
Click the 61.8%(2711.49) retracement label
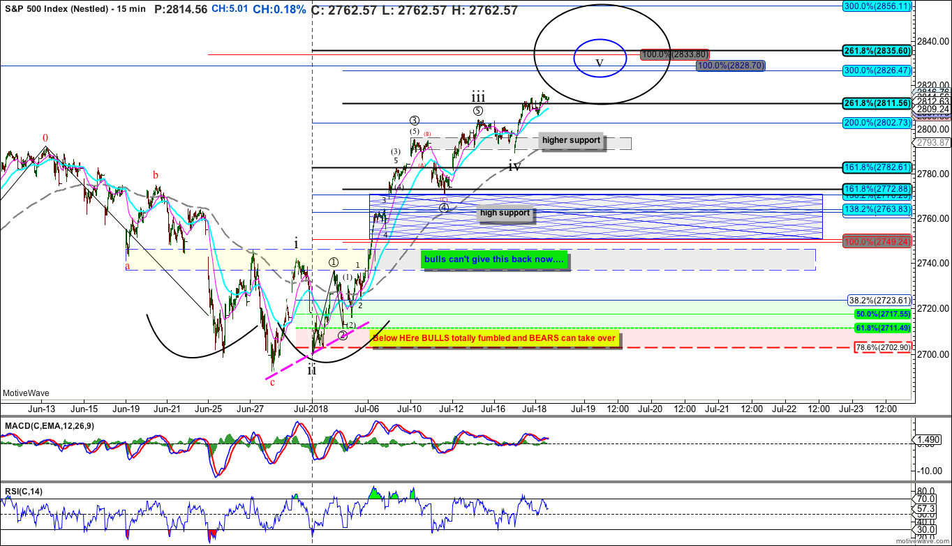(x=882, y=328)
